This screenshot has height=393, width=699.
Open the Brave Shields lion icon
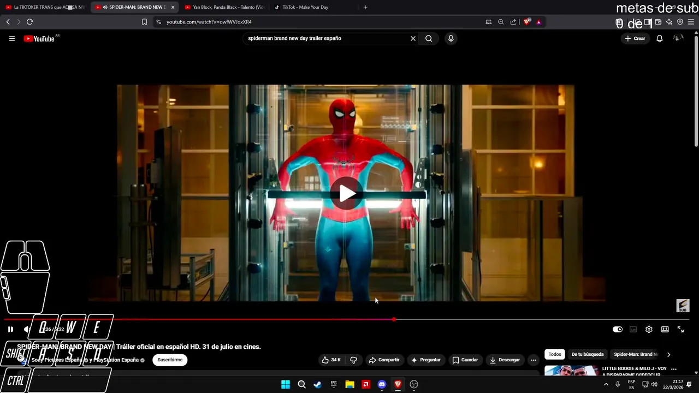[x=527, y=22]
